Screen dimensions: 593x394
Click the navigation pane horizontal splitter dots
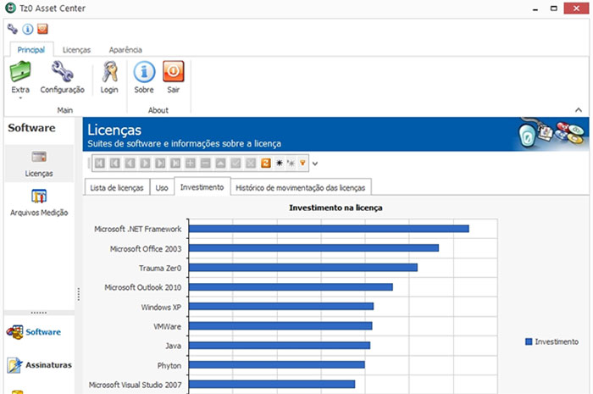[x=39, y=313]
